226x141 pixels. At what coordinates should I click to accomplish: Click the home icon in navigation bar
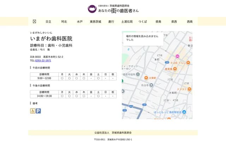[34, 22]
